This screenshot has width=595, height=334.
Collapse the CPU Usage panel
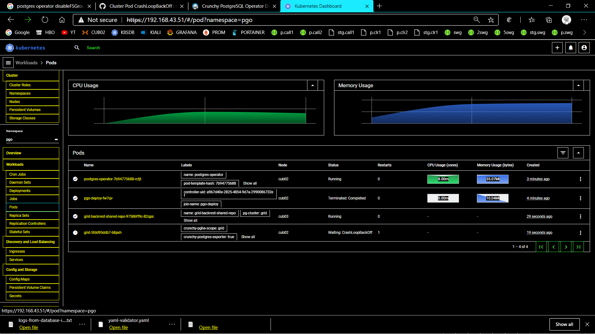pyautogui.click(x=312, y=85)
